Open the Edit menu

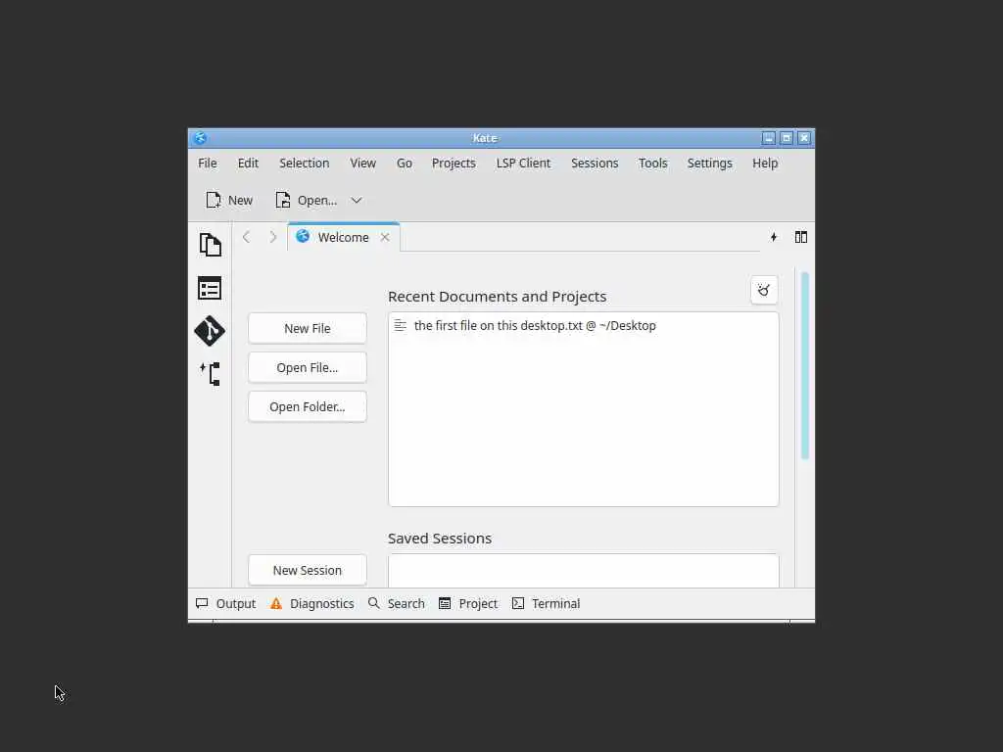coord(248,164)
